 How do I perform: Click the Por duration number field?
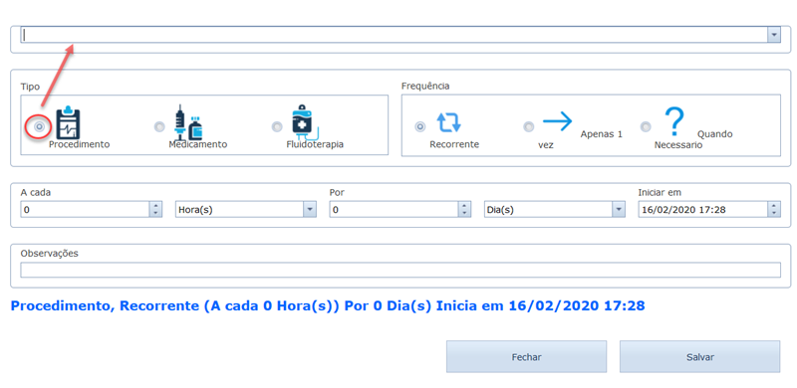point(394,209)
